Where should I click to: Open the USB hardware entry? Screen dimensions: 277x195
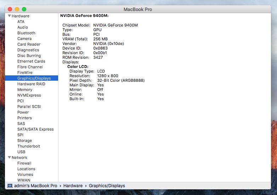coord(21,152)
